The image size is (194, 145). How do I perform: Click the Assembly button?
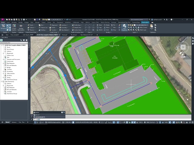[64, 27]
